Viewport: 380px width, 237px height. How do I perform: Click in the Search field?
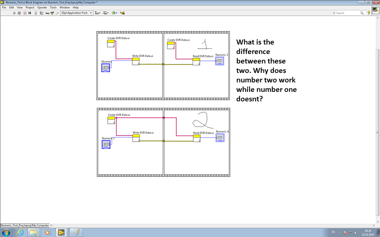coord(347,13)
